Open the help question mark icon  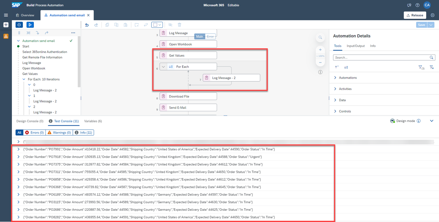[x=418, y=5]
